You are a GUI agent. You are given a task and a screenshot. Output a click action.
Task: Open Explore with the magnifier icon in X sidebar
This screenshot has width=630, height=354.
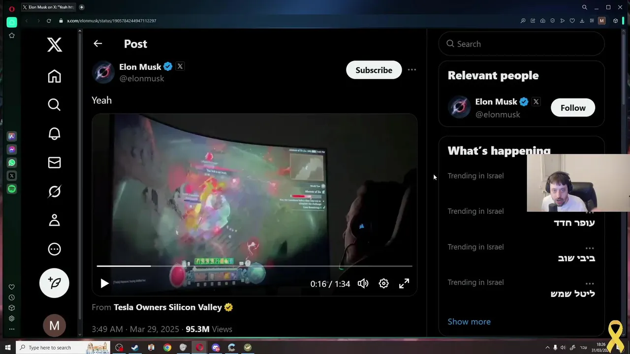point(54,105)
